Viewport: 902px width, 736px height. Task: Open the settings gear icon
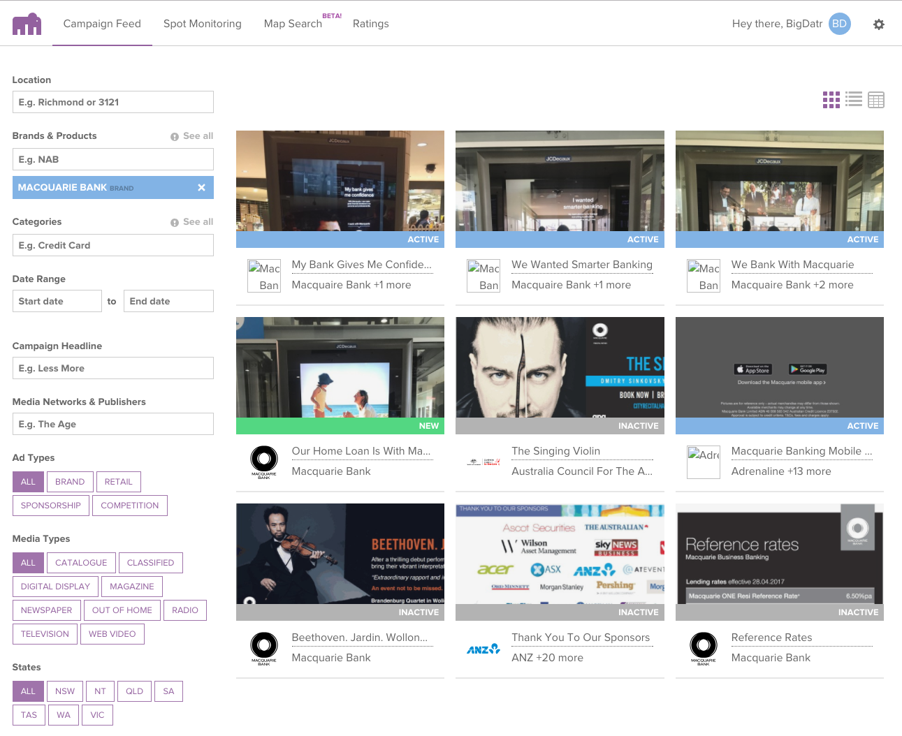(879, 24)
